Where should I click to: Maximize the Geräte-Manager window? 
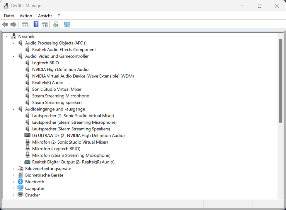260,6
